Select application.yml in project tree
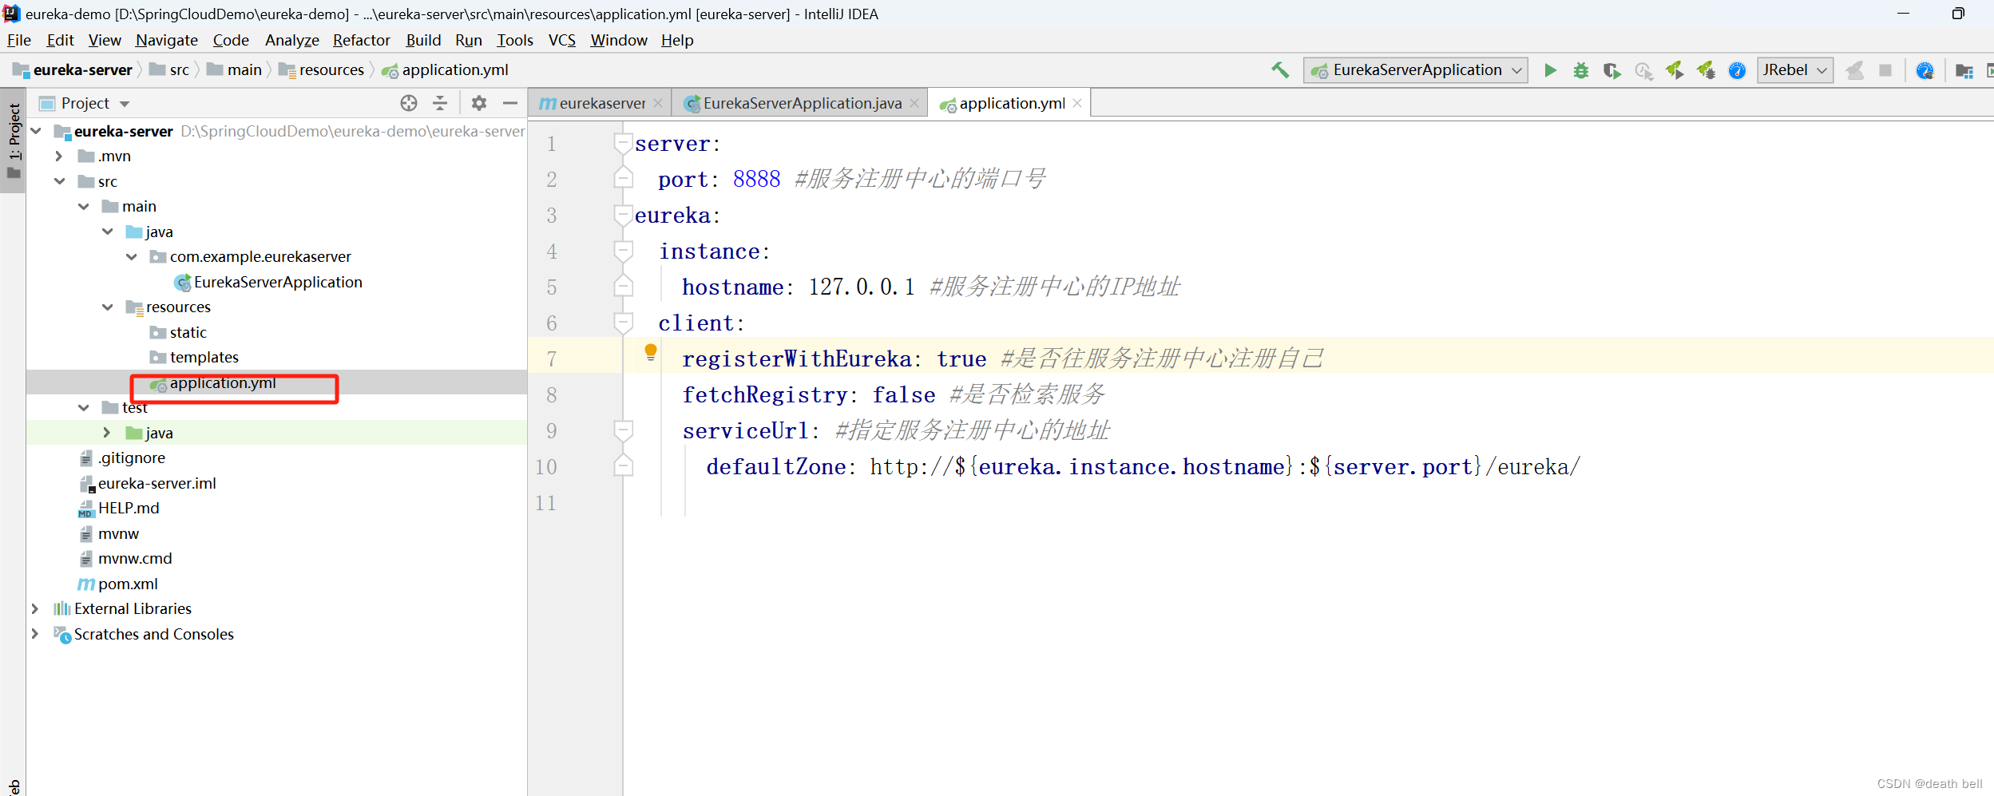This screenshot has width=1994, height=796. (222, 382)
